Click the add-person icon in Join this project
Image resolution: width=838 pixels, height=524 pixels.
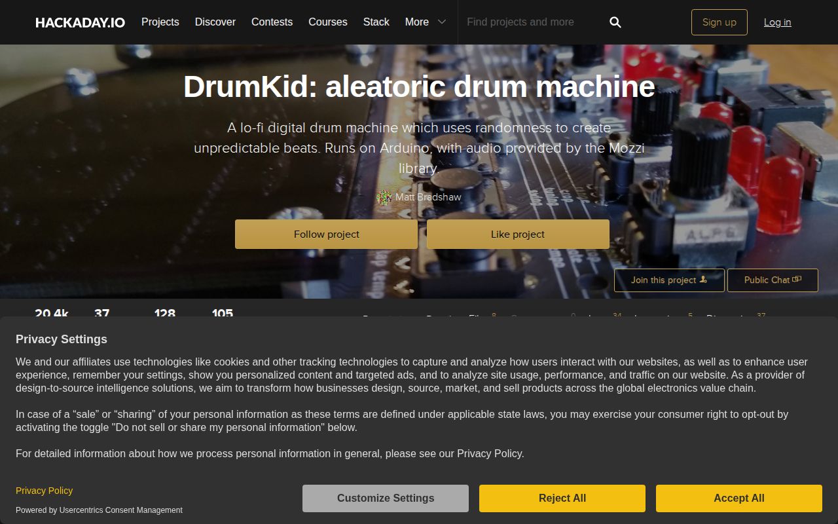[x=704, y=280]
